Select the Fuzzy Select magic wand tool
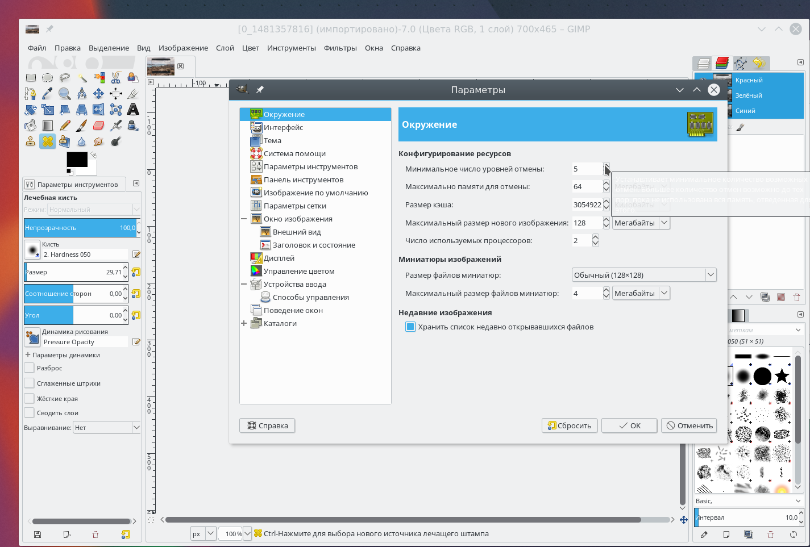The height and width of the screenshot is (547, 810). tap(82, 78)
